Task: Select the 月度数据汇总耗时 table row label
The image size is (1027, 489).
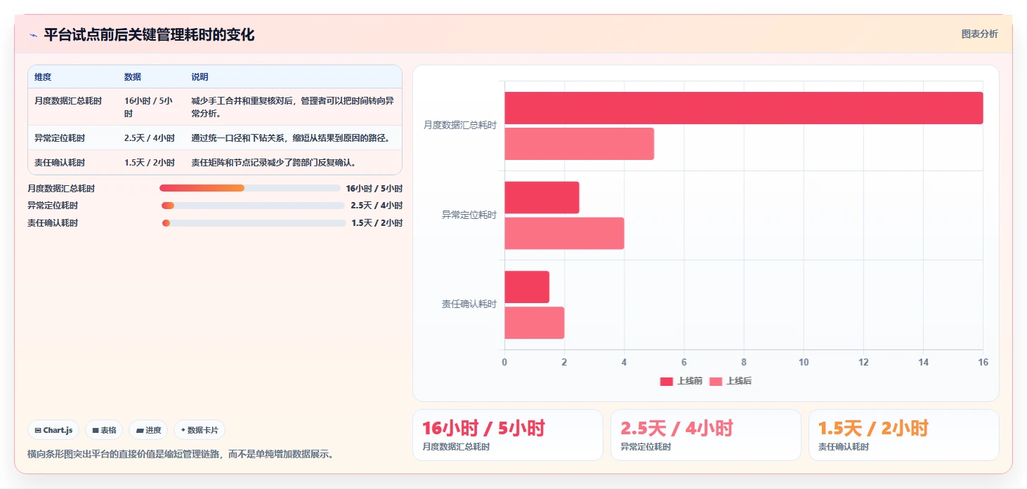Action: coord(68,101)
